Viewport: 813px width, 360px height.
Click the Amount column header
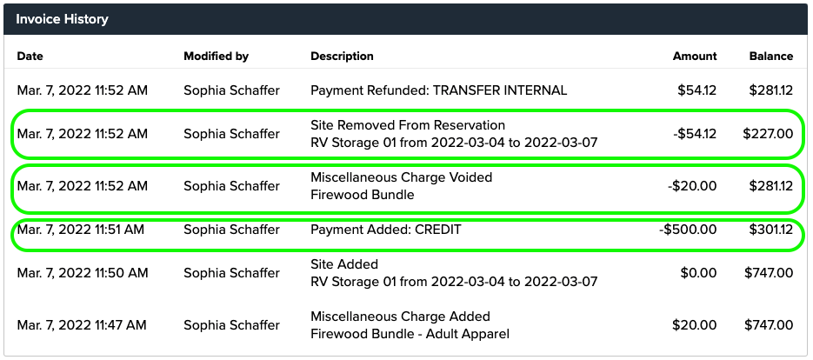695,57
